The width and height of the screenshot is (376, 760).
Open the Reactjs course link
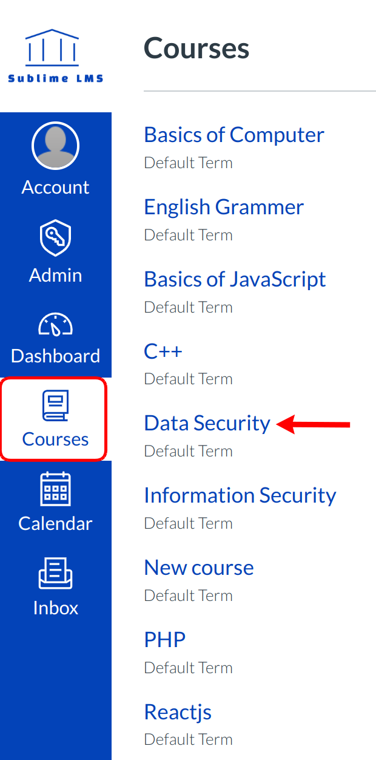[x=178, y=711]
